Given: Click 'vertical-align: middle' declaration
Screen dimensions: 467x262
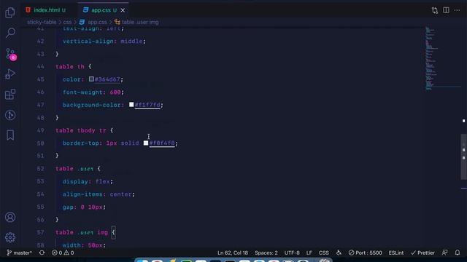Looking at the screenshot, I should tap(104, 41).
